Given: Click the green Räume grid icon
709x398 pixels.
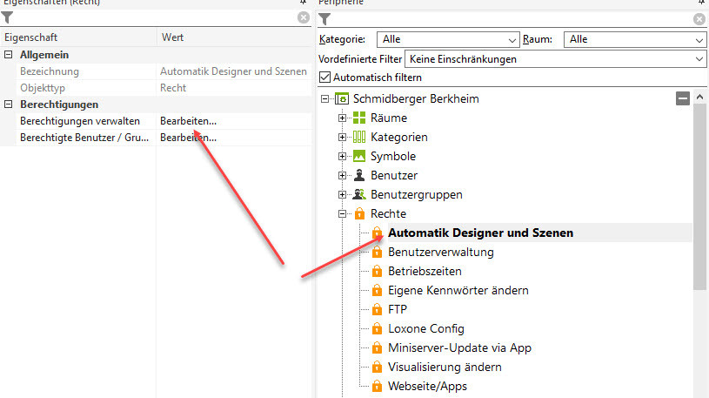Looking at the screenshot, I should [359, 118].
